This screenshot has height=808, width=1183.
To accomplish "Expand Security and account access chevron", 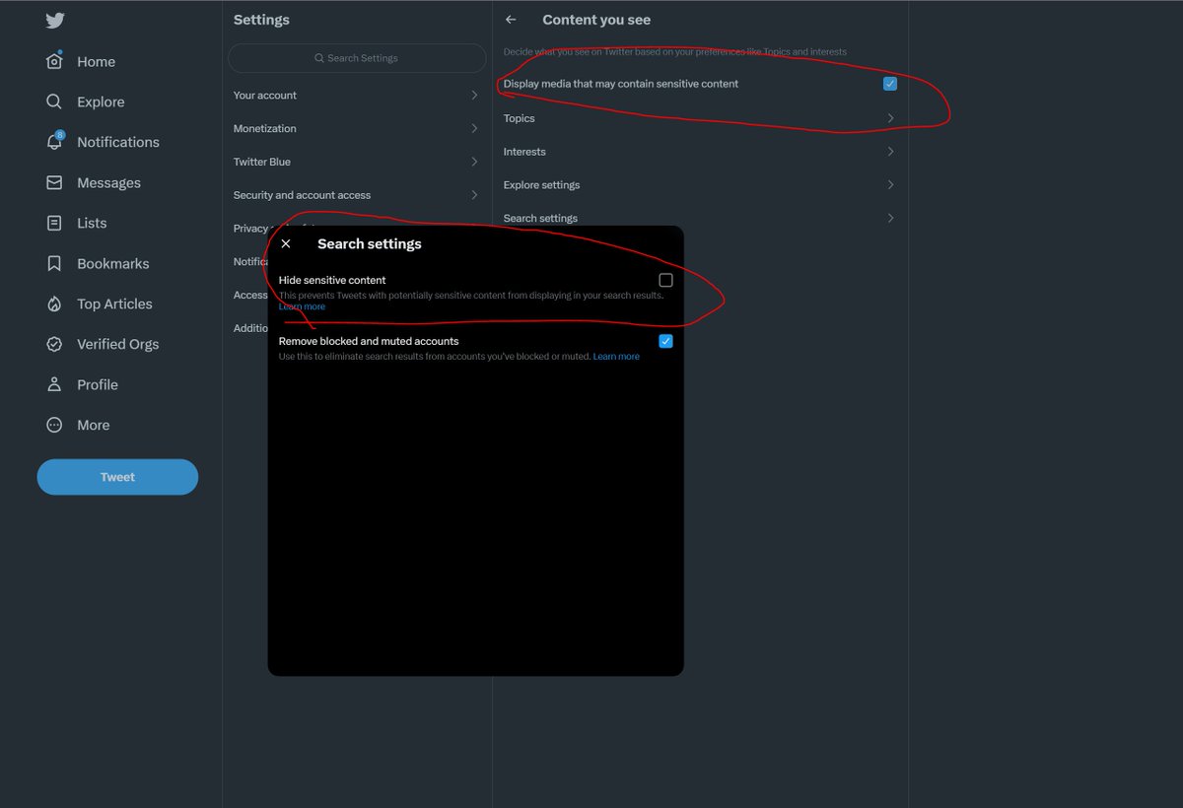I will tap(474, 195).
